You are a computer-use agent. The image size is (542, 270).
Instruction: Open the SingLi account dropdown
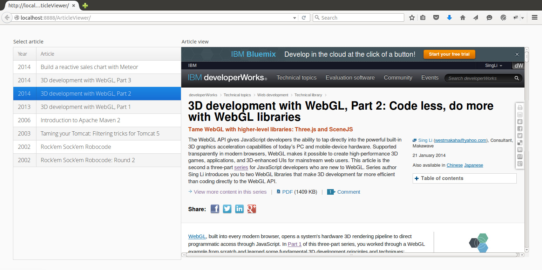pos(494,65)
